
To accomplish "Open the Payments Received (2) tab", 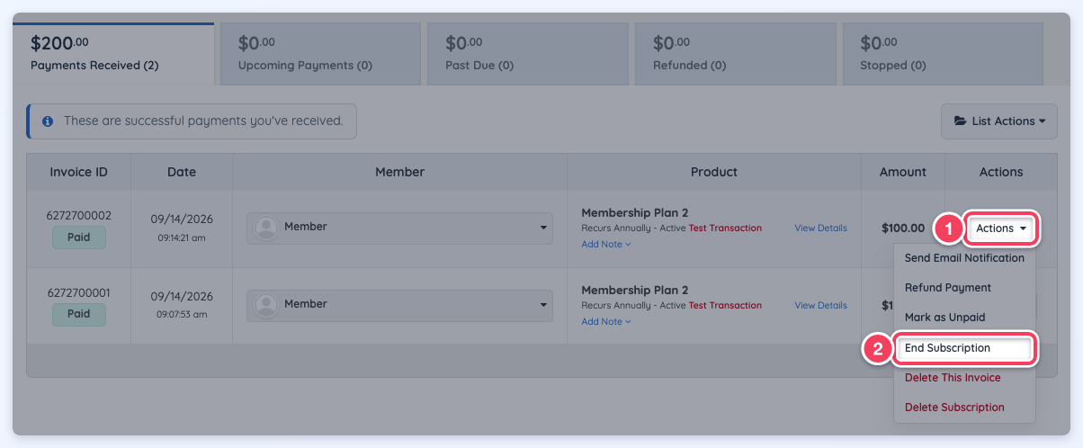I will pos(113,53).
